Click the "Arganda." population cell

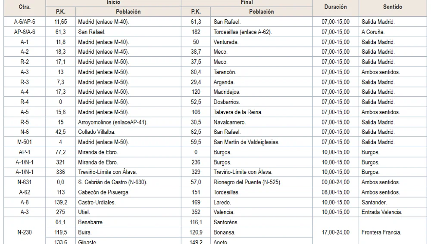[224, 82]
